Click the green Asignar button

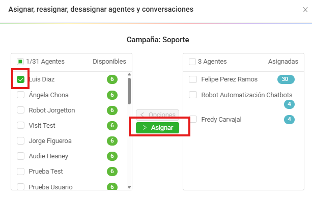click(157, 128)
